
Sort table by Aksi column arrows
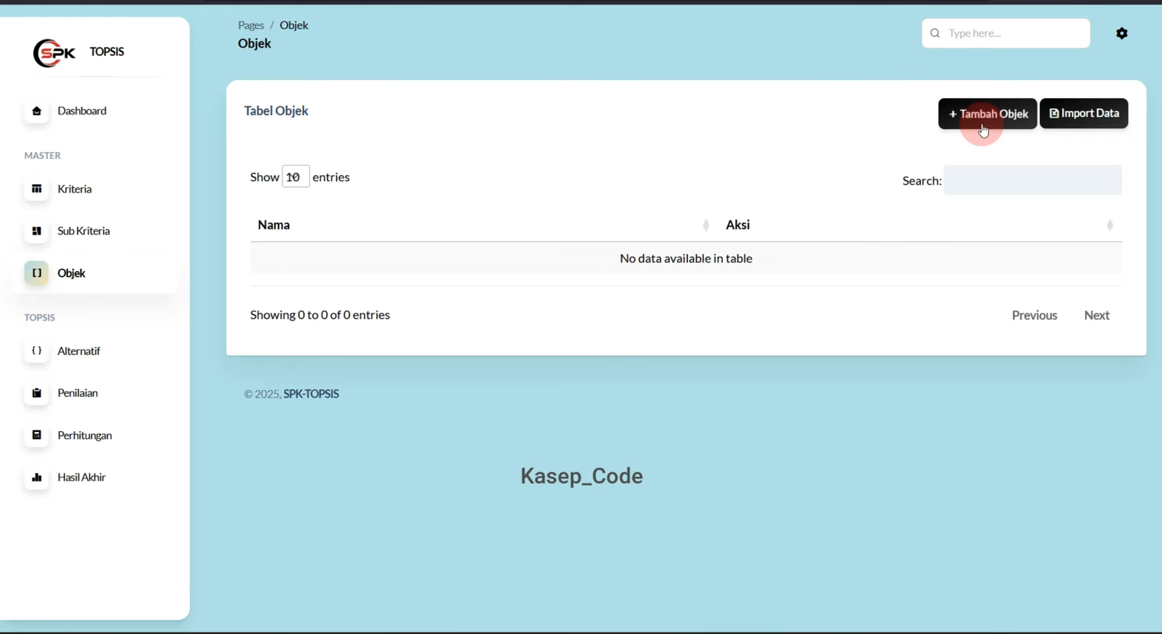point(1110,225)
